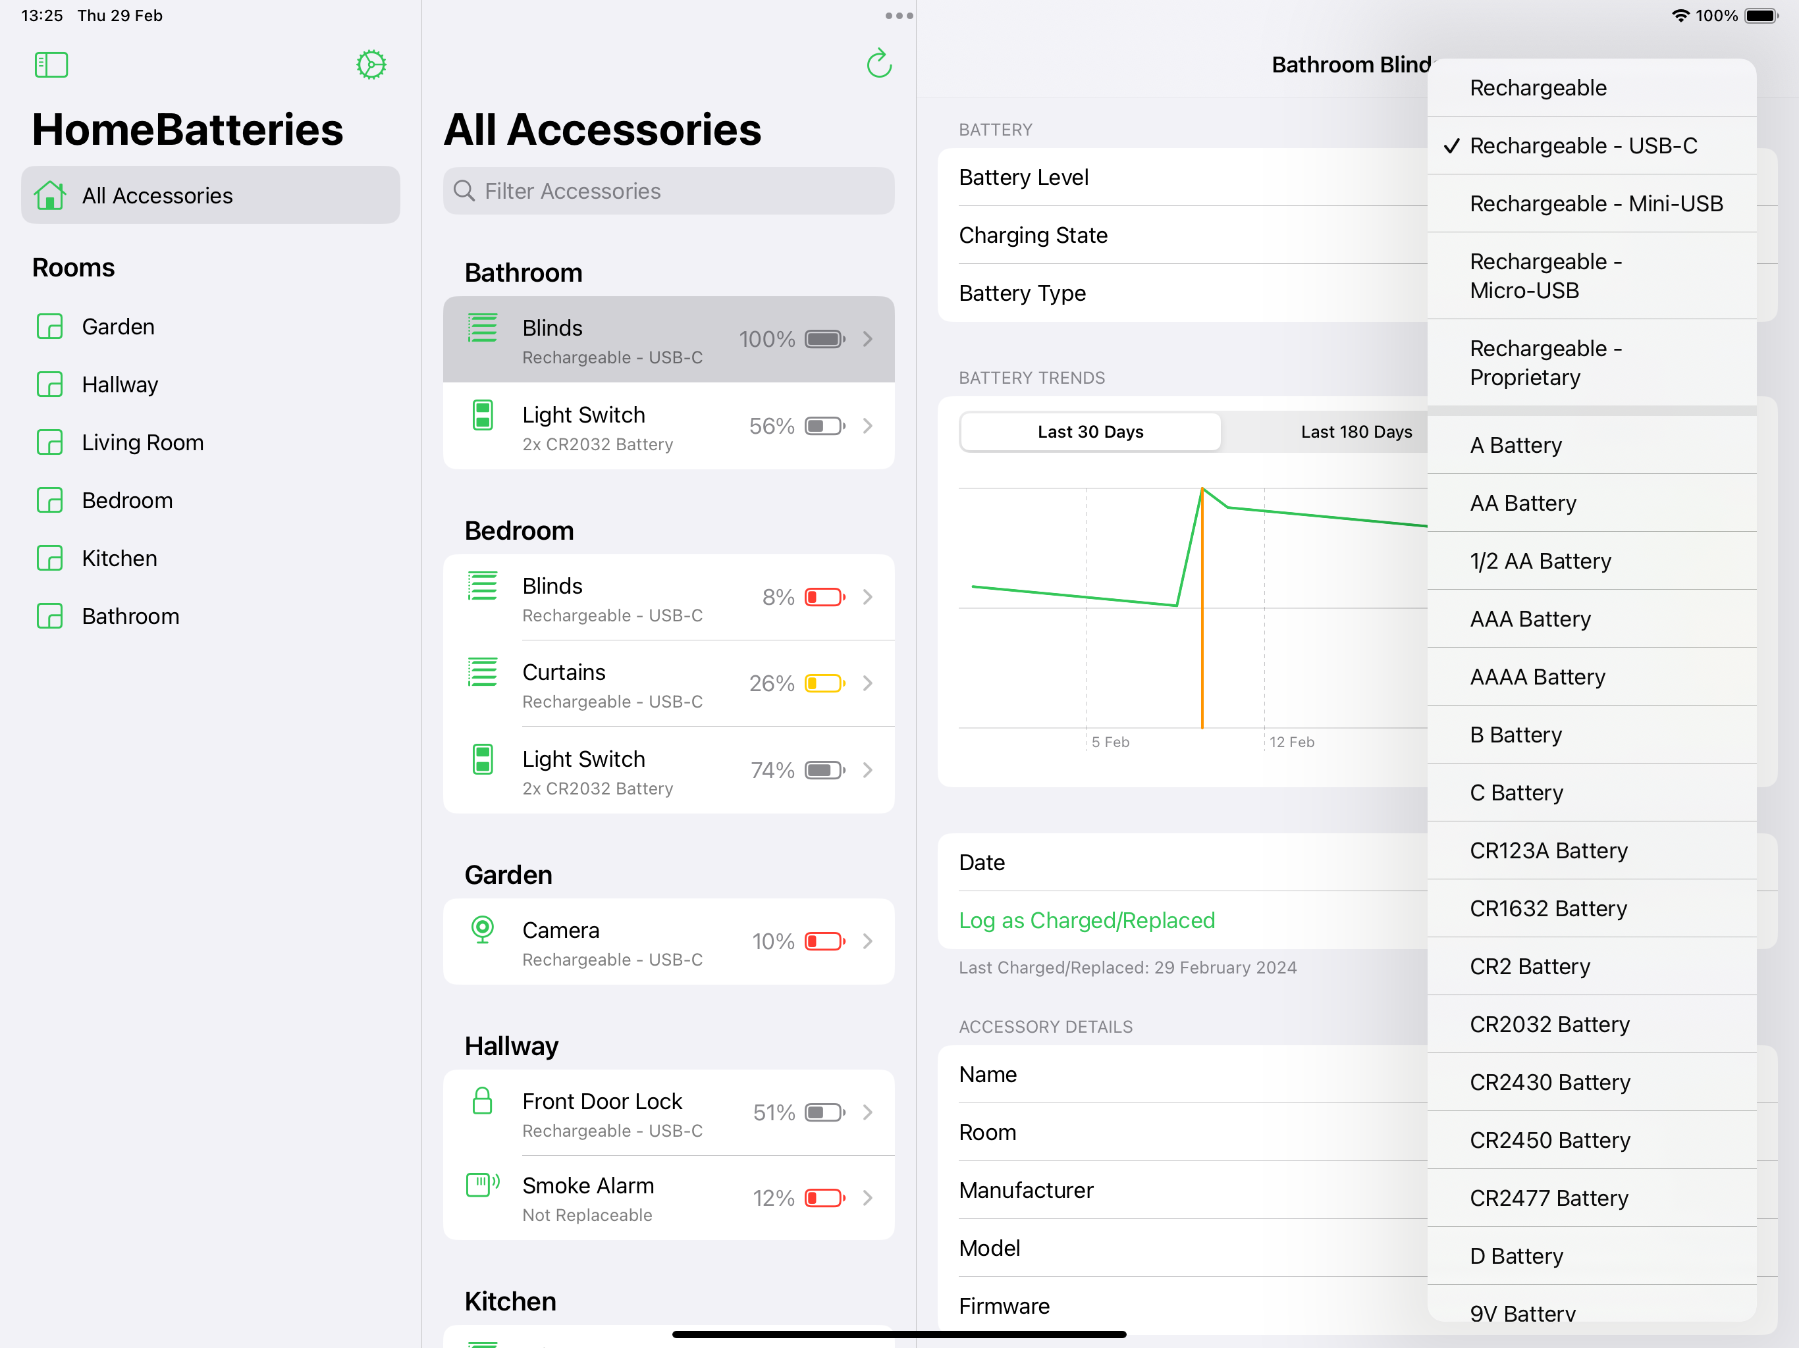Click the Wi-Fi status icon

[1680, 15]
